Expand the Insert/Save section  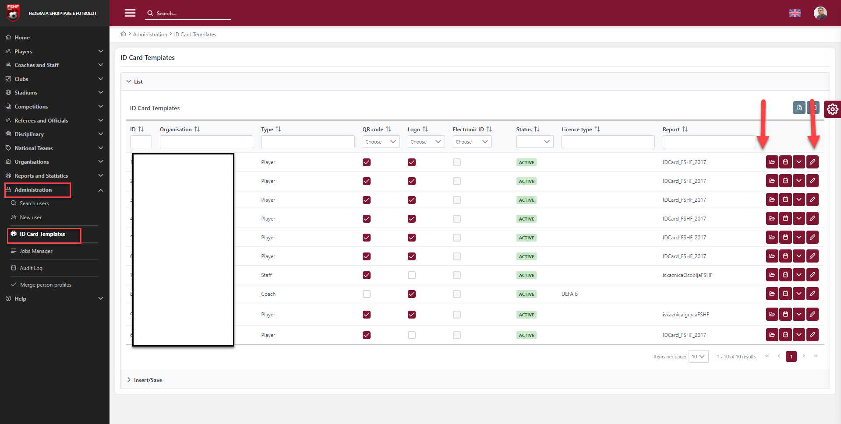[x=148, y=380]
